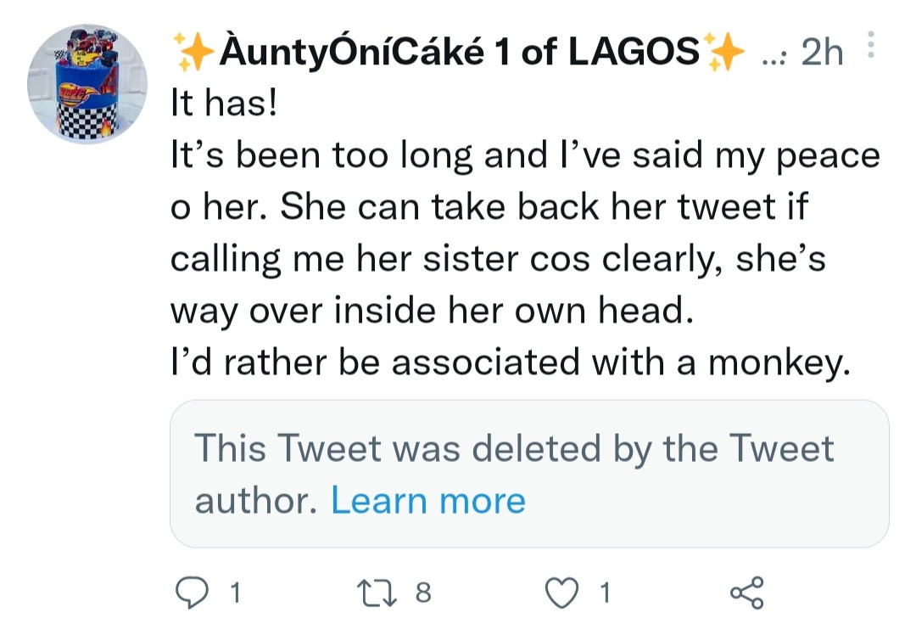Viewport: 916px width, 618px height.
Task: Click the like count next to the heart
Action: [x=604, y=593]
